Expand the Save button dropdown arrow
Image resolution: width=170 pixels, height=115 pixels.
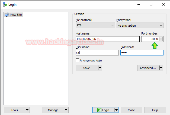point(100,68)
